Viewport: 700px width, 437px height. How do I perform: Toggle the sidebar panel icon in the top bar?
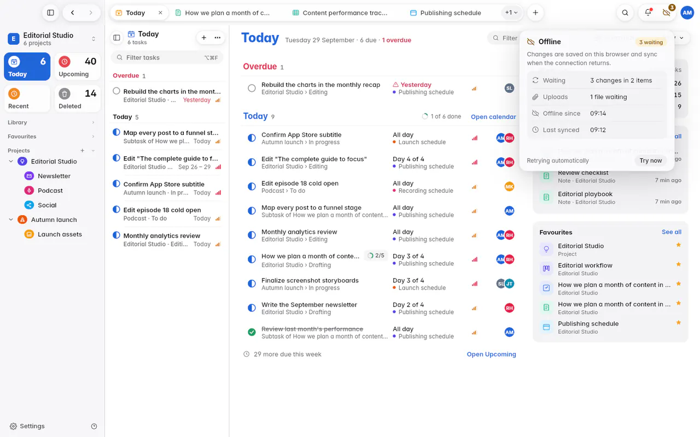[x=50, y=13]
